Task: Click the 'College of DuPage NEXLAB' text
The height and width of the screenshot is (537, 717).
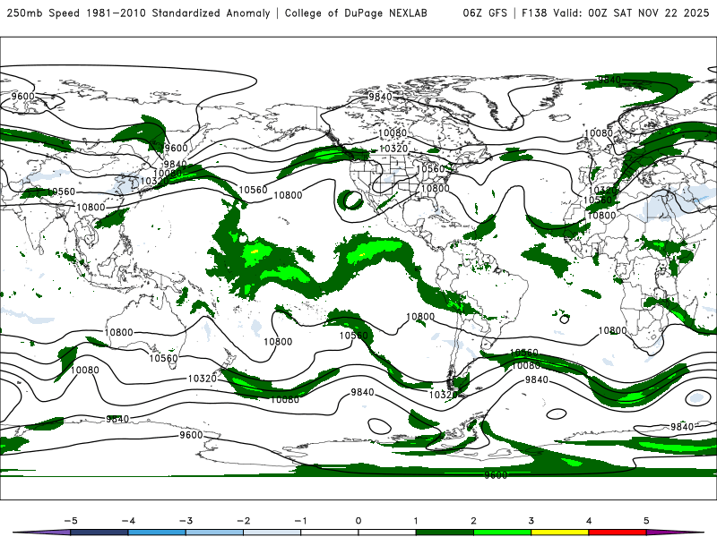Action: tap(356, 13)
